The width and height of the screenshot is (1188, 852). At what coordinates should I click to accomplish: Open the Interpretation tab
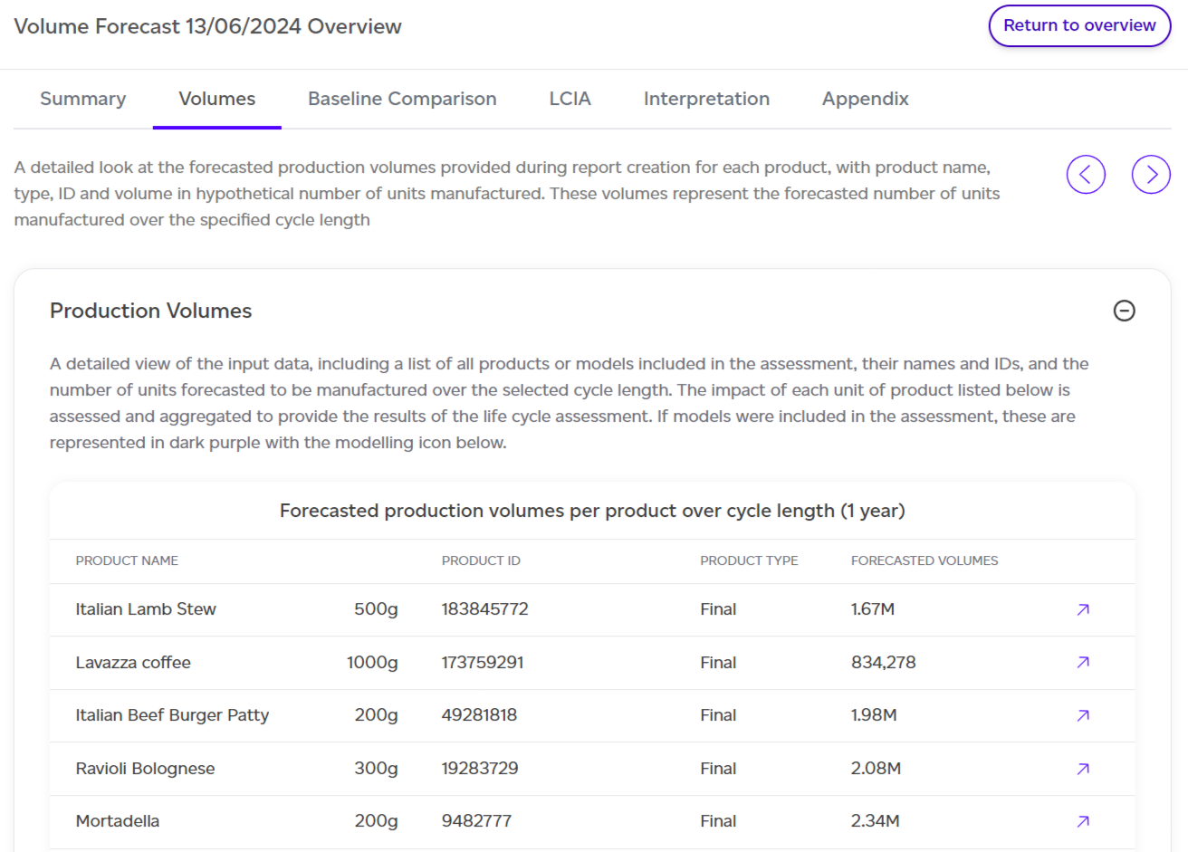pyautogui.click(x=707, y=99)
